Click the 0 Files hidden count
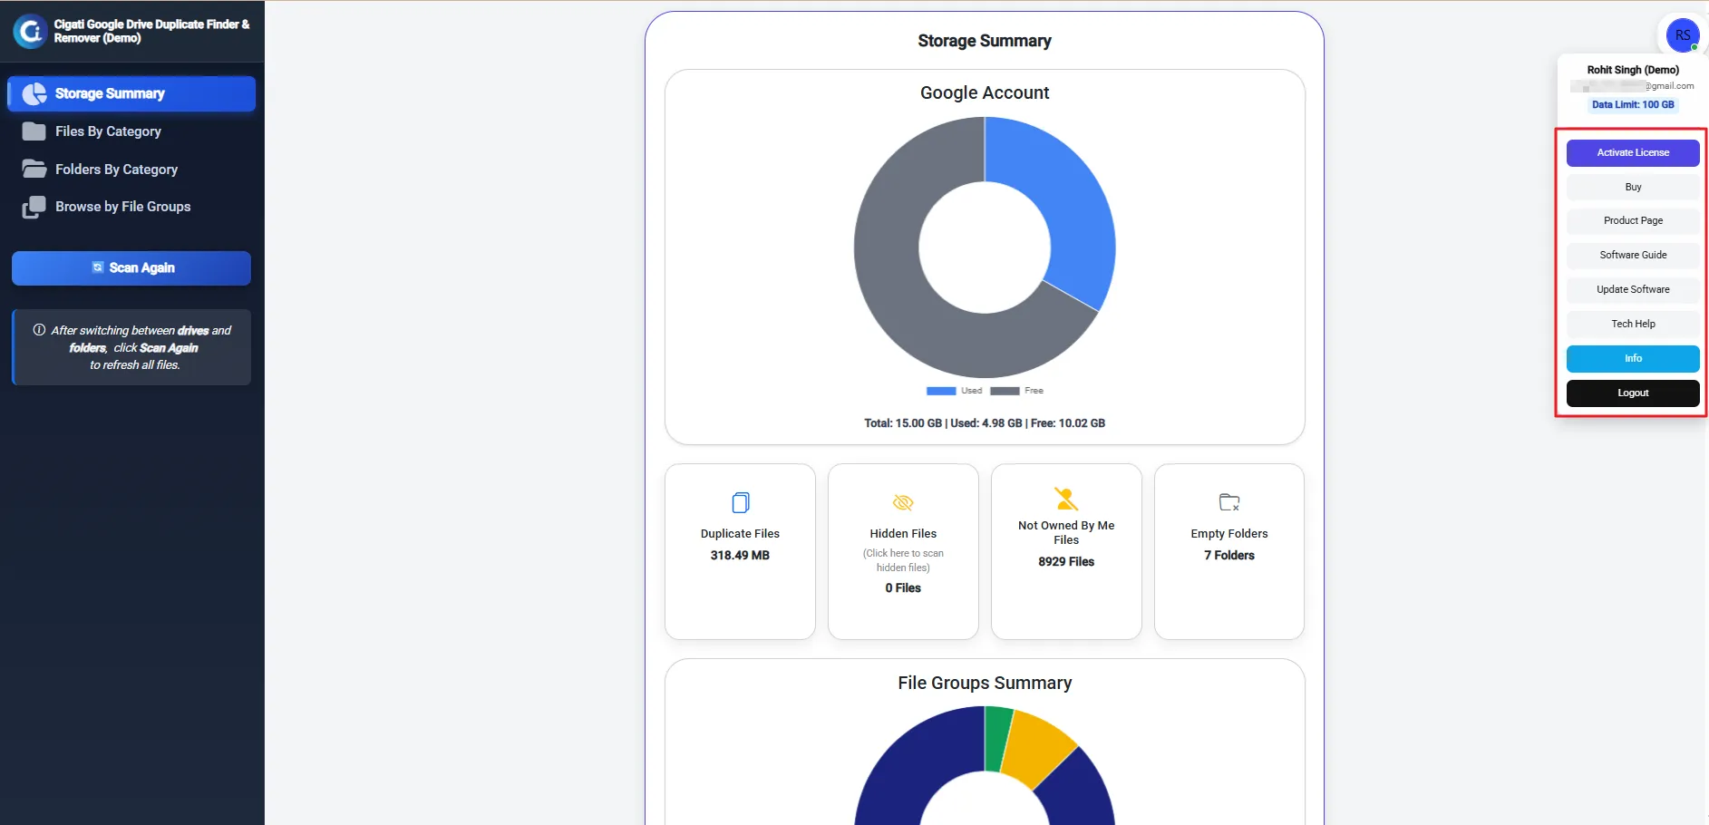This screenshot has width=1709, height=825. pyautogui.click(x=903, y=588)
